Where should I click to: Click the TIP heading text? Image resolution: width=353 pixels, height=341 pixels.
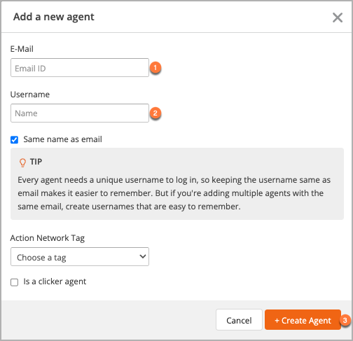coord(36,162)
